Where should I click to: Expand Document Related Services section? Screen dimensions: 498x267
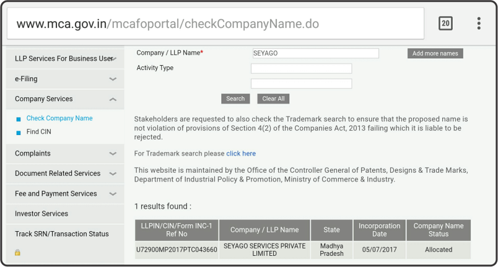pyautogui.click(x=113, y=174)
